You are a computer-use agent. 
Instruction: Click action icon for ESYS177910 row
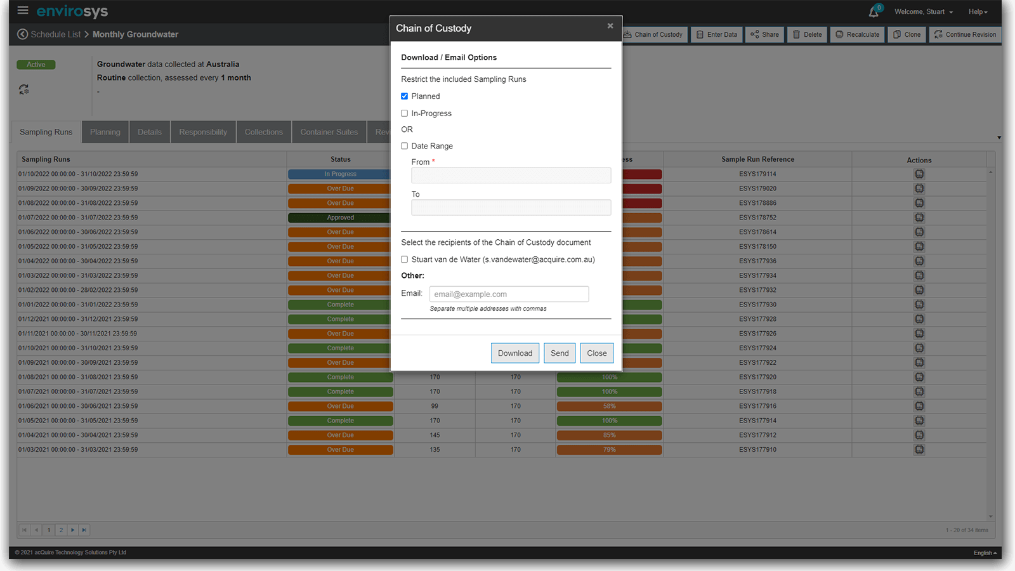pyautogui.click(x=919, y=450)
